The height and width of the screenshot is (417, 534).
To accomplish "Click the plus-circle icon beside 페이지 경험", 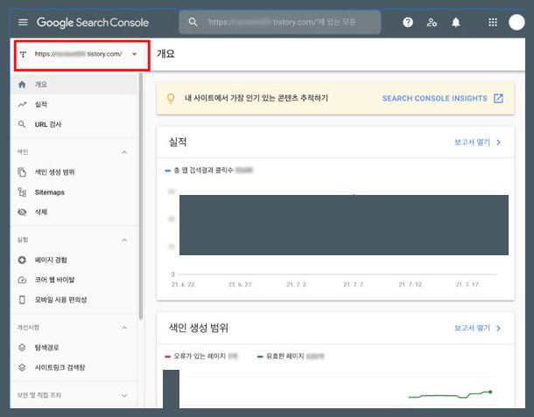I will tap(22, 260).
